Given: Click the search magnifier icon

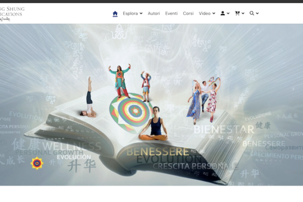Looking at the screenshot, I should coord(251,13).
